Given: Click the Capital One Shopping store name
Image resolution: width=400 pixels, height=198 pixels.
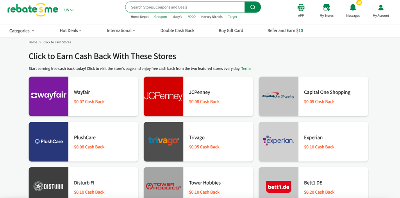Looking at the screenshot, I should click(x=327, y=93).
